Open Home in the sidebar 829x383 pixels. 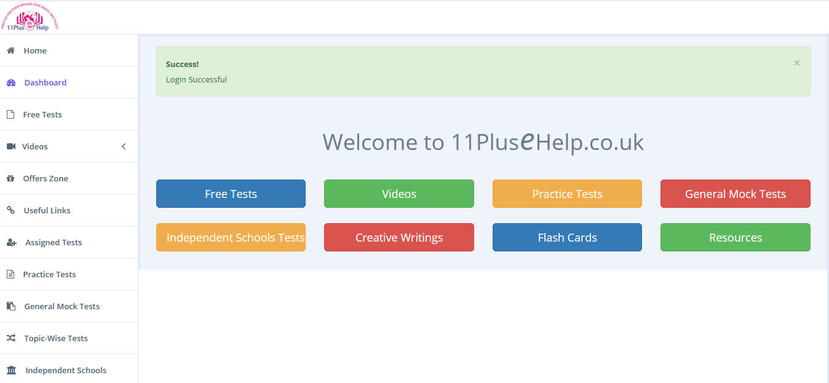coord(69,50)
